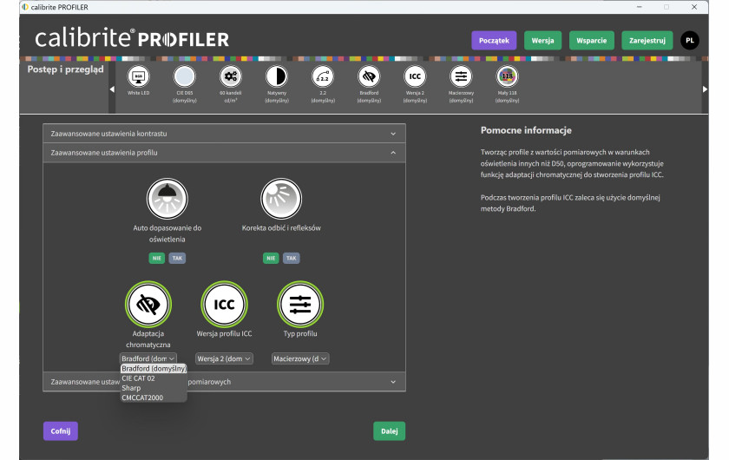Image resolution: width=729 pixels, height=460 pixels.
Task: Open the Wersja 2 ICC version dropdown
Action: (x=224, y=358)
